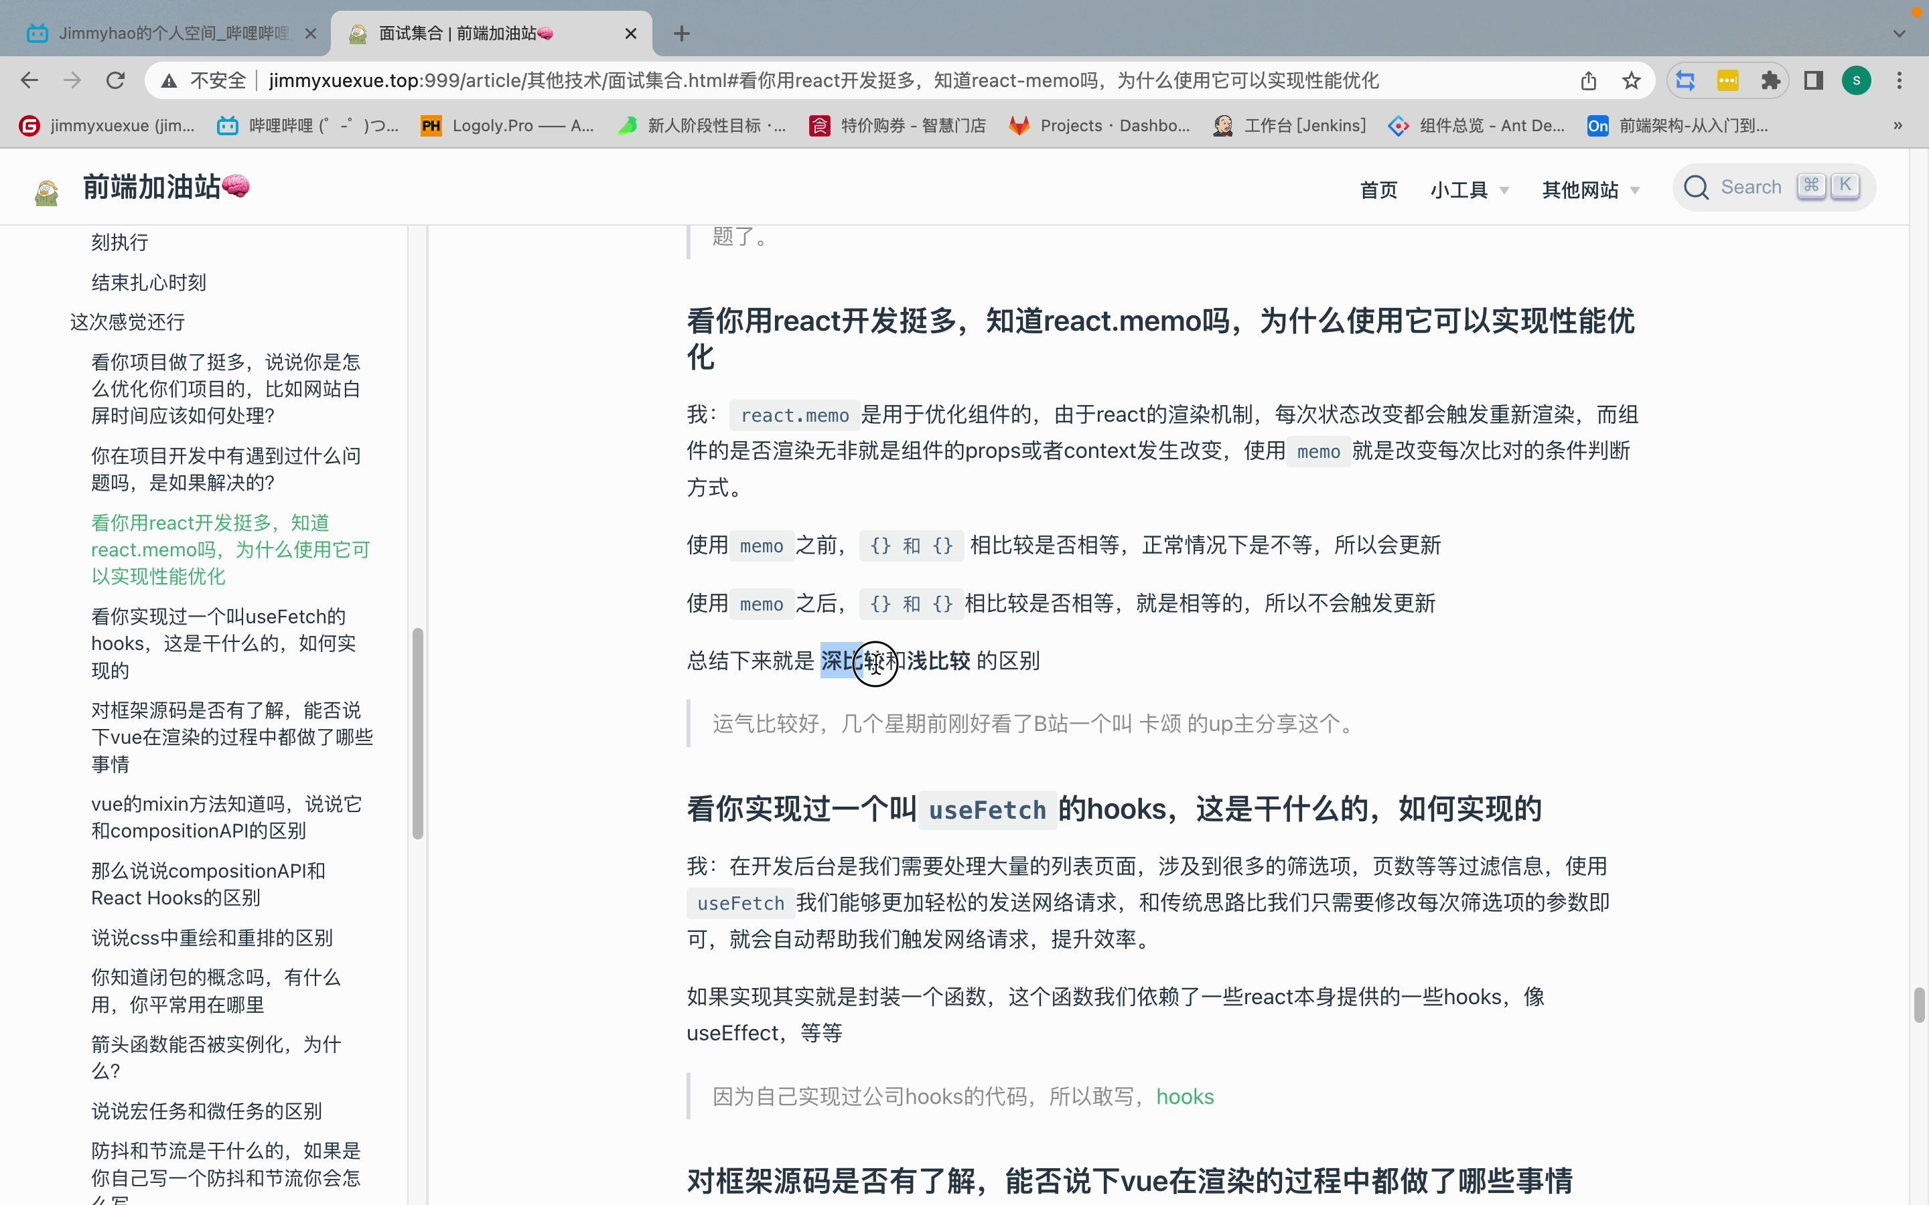Select sidebar item 说说css中重绘和重排的区别

(212, 937)
